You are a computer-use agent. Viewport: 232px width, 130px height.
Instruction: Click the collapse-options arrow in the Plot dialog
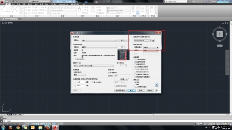(156, 90)
